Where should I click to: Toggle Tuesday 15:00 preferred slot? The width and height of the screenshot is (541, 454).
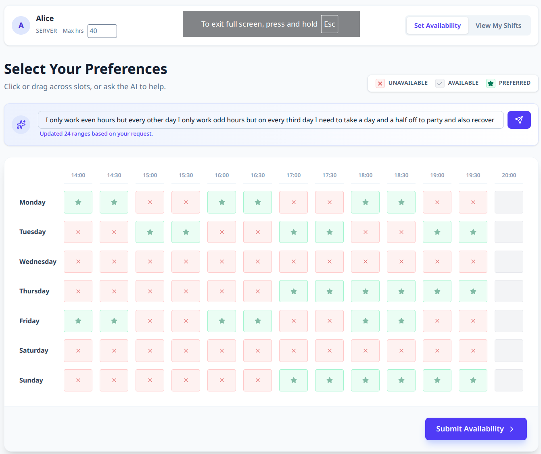point(150,232)
